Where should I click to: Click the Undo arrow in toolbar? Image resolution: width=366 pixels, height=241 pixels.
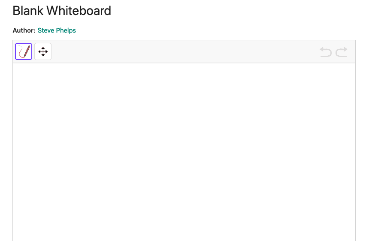tap(326, 52)
